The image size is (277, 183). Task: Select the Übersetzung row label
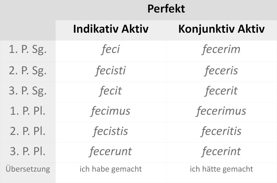[28, 169]
